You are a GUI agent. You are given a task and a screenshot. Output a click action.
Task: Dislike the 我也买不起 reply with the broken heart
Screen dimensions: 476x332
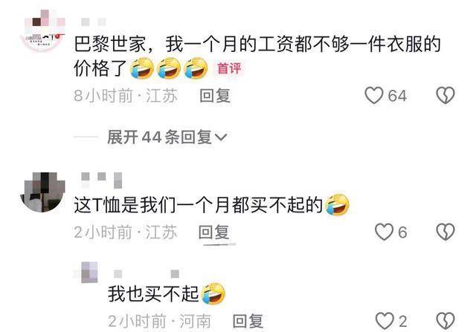[x=446, y=321]
